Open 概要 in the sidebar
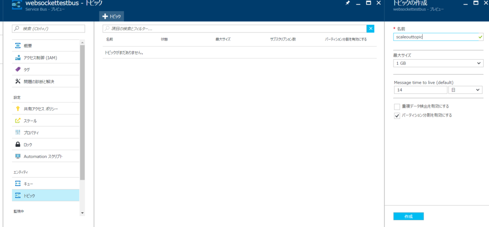This screenshot has width=489, height=227. pos(45,46)
